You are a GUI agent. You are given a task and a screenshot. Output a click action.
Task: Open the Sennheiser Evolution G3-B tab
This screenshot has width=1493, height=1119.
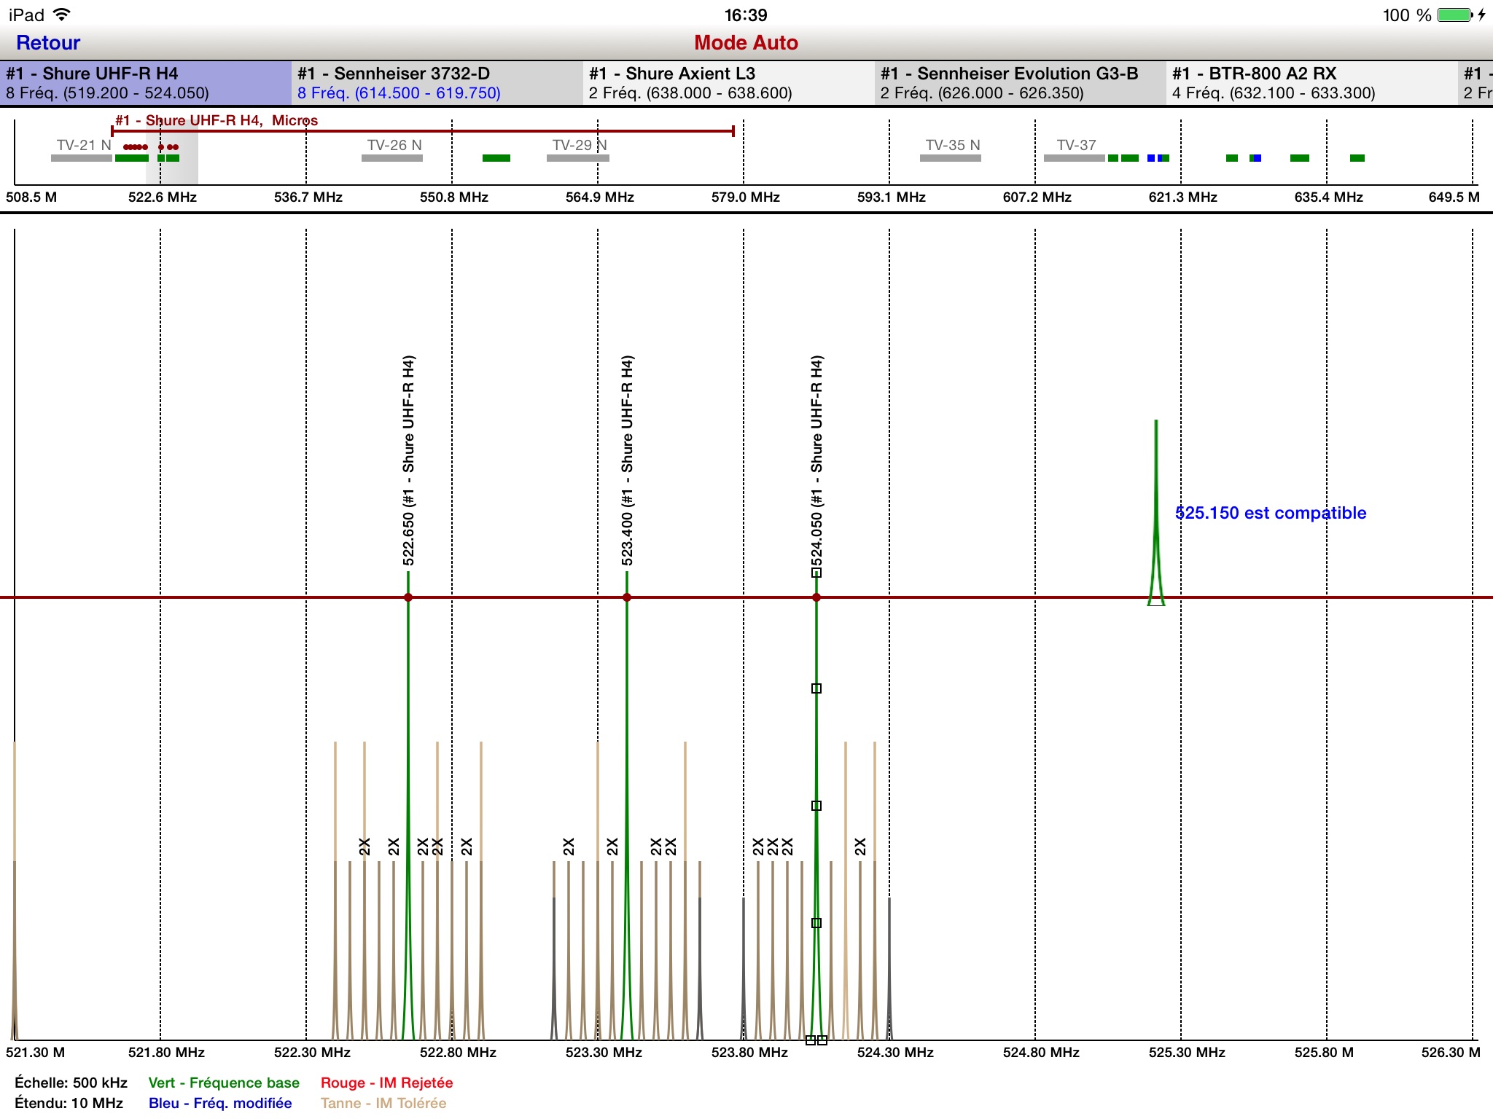(1021, 83)
